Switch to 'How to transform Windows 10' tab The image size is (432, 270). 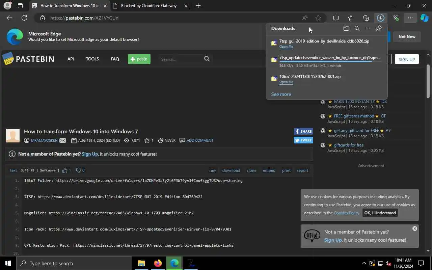pyautogui.click(x=70, y=6)
